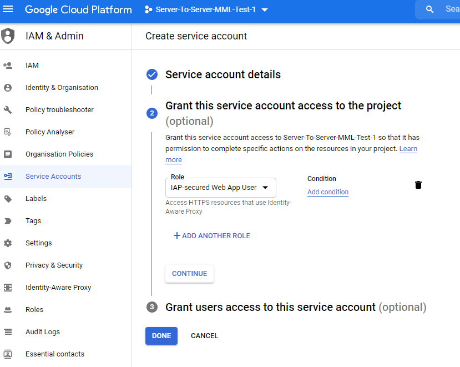460x367 pixels.
Task: Open the hamburger navigation menu
Action: pos(8,9)
